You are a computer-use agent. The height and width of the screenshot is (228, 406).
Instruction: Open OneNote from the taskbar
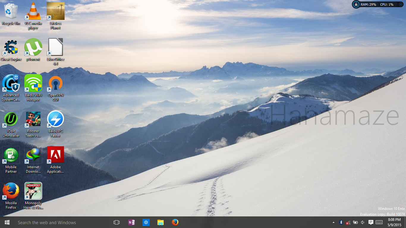click(x=131, y=222)
